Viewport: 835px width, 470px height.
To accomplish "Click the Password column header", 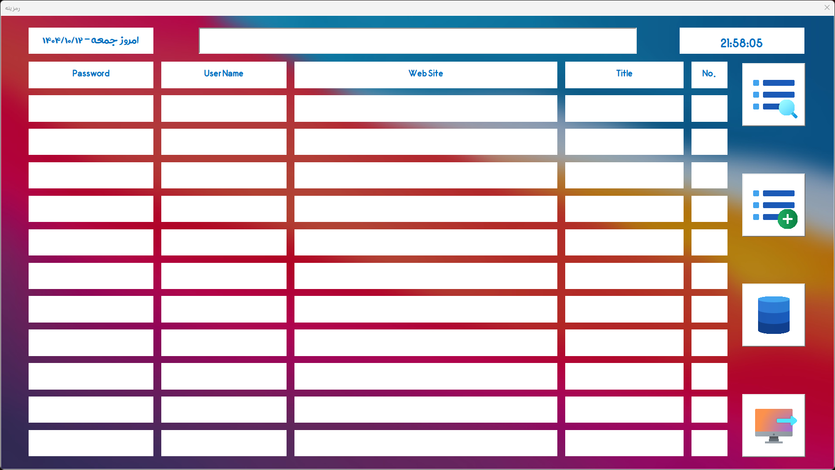I will [x=91, y=74].
